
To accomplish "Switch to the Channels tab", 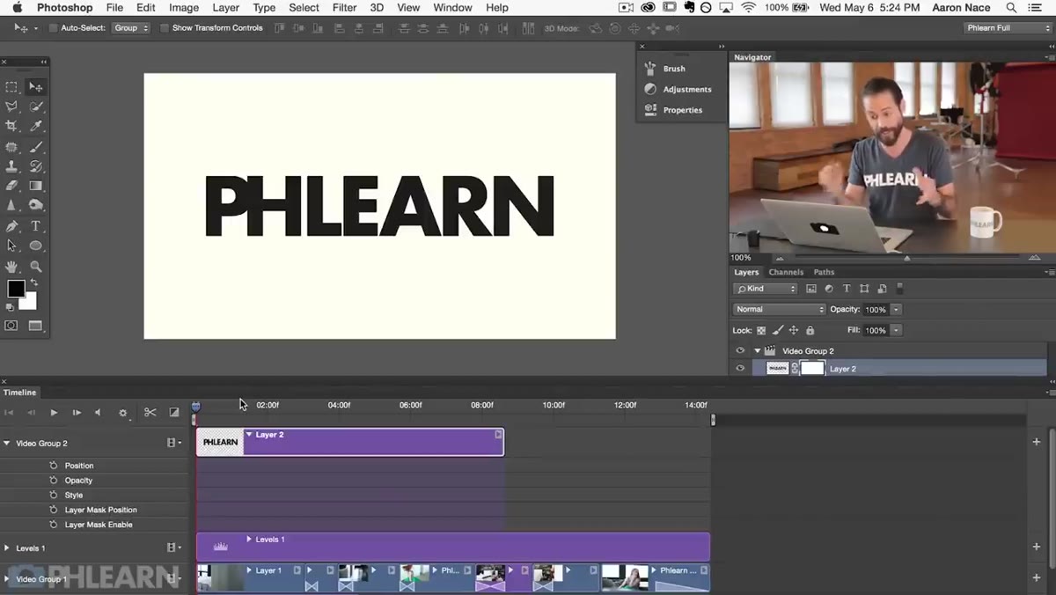I will [x=786, y=272].
